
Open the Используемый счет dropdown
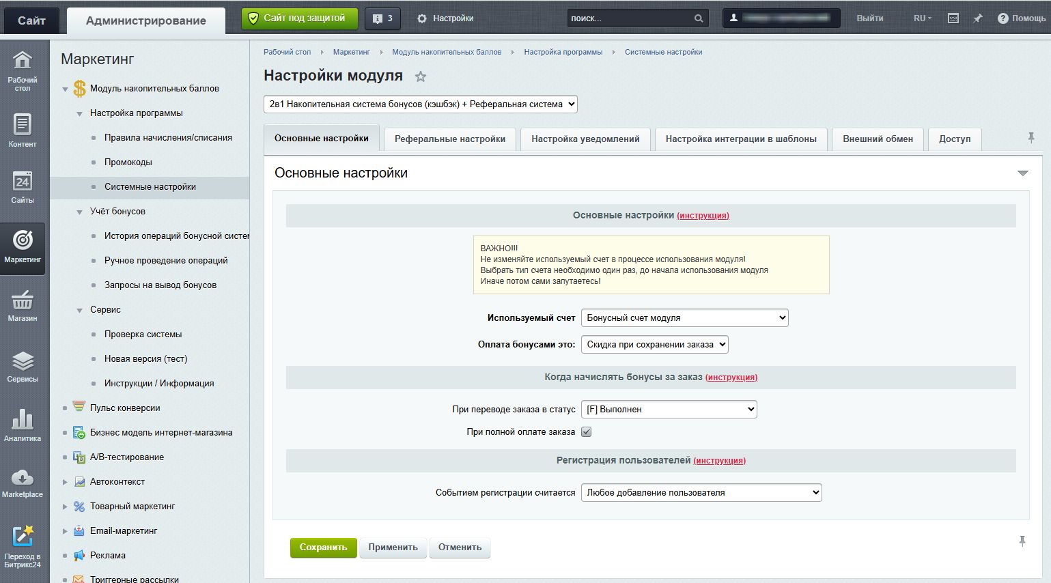[684, 317]
